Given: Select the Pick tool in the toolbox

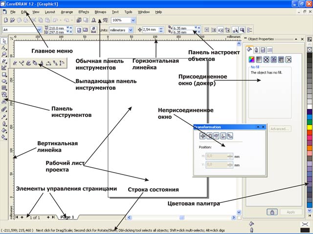Looking at the screenshot, I should coord(4,41).
